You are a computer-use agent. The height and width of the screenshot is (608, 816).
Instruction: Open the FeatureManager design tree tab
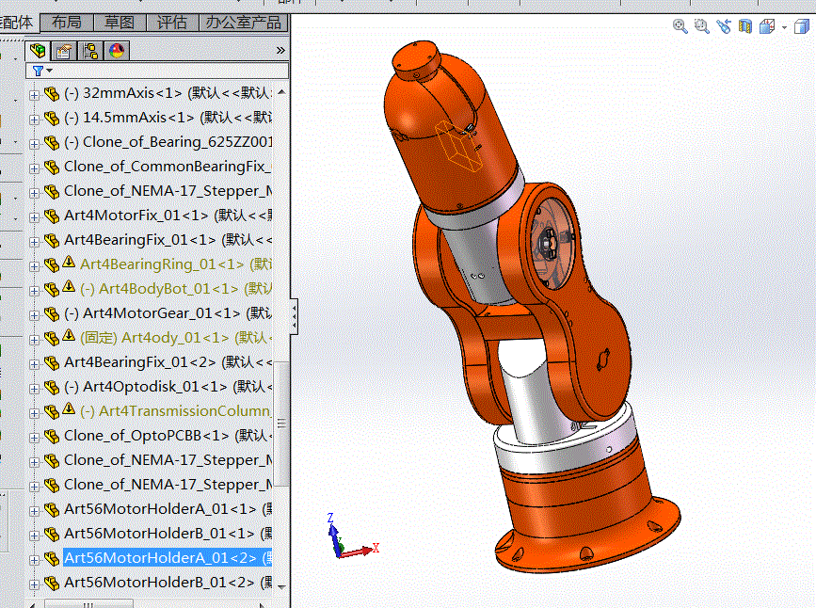pos(38,51)
